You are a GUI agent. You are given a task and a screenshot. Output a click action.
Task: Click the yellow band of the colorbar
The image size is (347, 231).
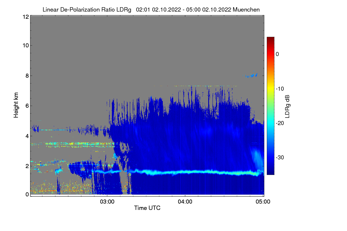coord(270,87)
